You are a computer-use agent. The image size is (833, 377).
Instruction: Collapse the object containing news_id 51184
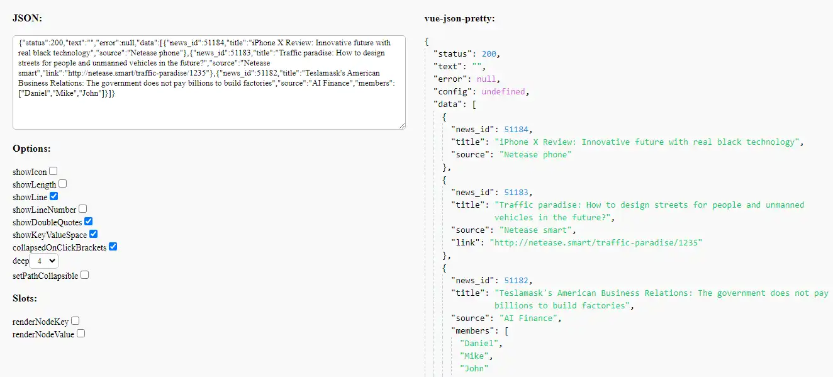(445, 117)
